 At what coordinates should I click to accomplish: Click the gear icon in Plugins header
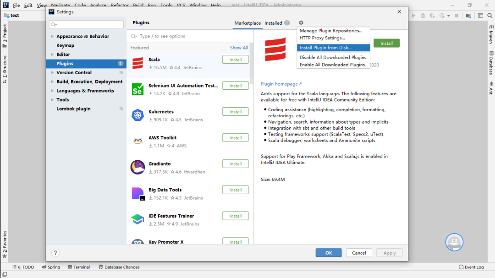pyautogui.click(x=301, y=23)
